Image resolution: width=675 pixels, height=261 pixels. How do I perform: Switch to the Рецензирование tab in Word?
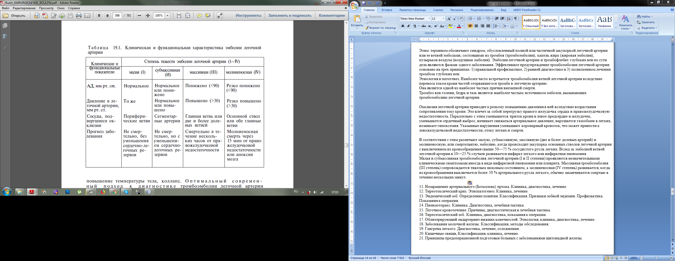pos(482,10)
